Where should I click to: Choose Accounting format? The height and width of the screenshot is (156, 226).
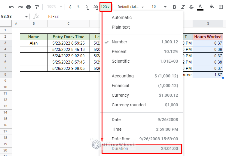[x=142, y=76]
